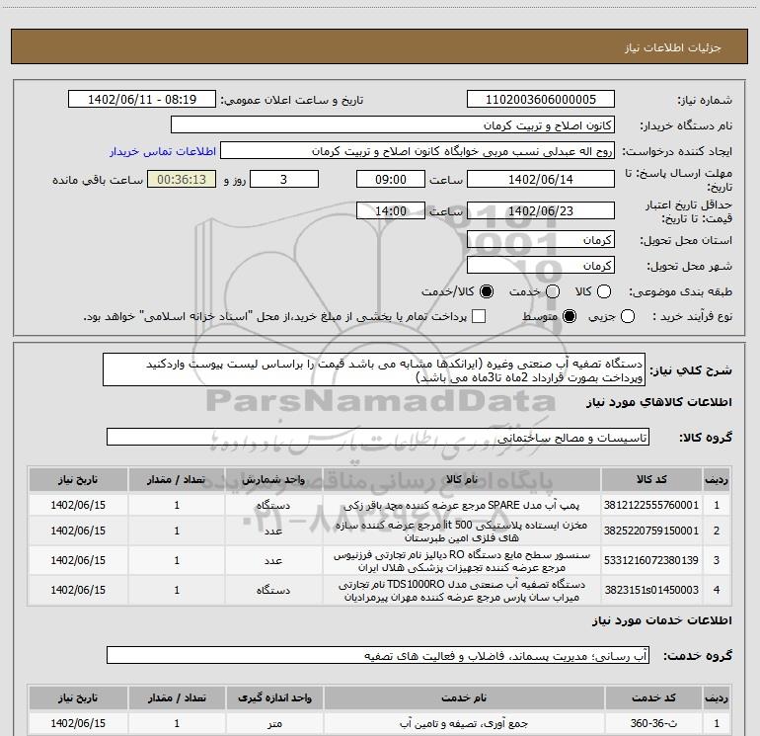Viewport: 760px width, 736px height.
Task: Click the delivery city field کرمان
Action: click(x=541, y=265)
